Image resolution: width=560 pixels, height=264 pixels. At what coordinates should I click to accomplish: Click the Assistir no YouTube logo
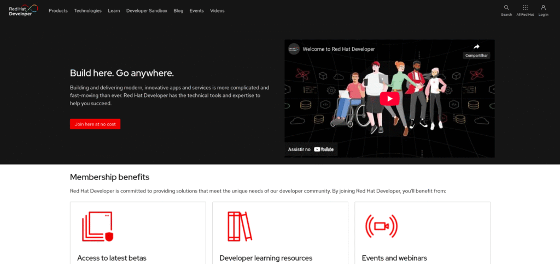(x=324, y=149)
